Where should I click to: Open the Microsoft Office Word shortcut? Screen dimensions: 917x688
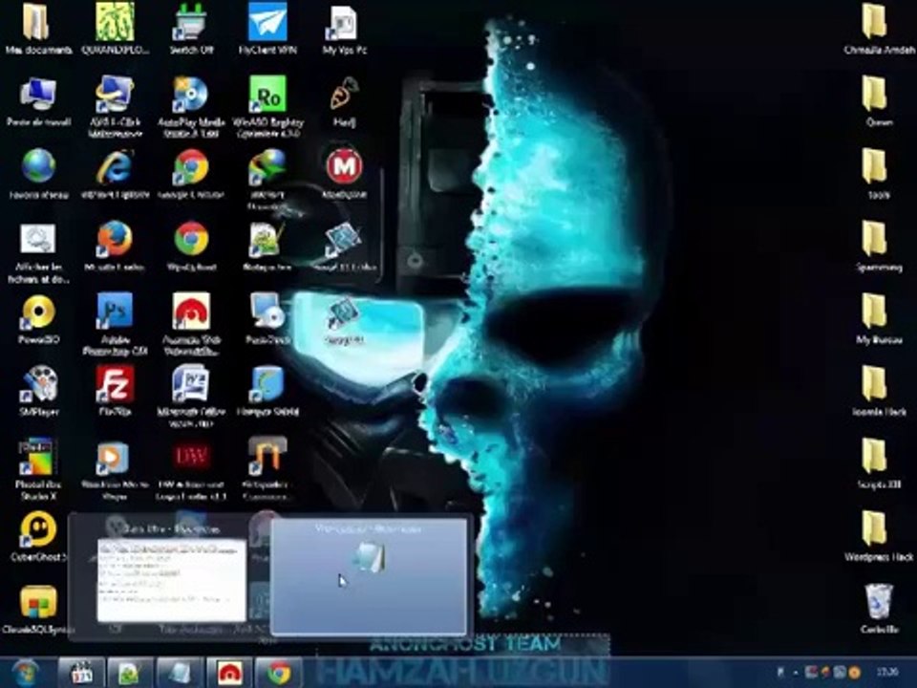(x=191, y=384)
